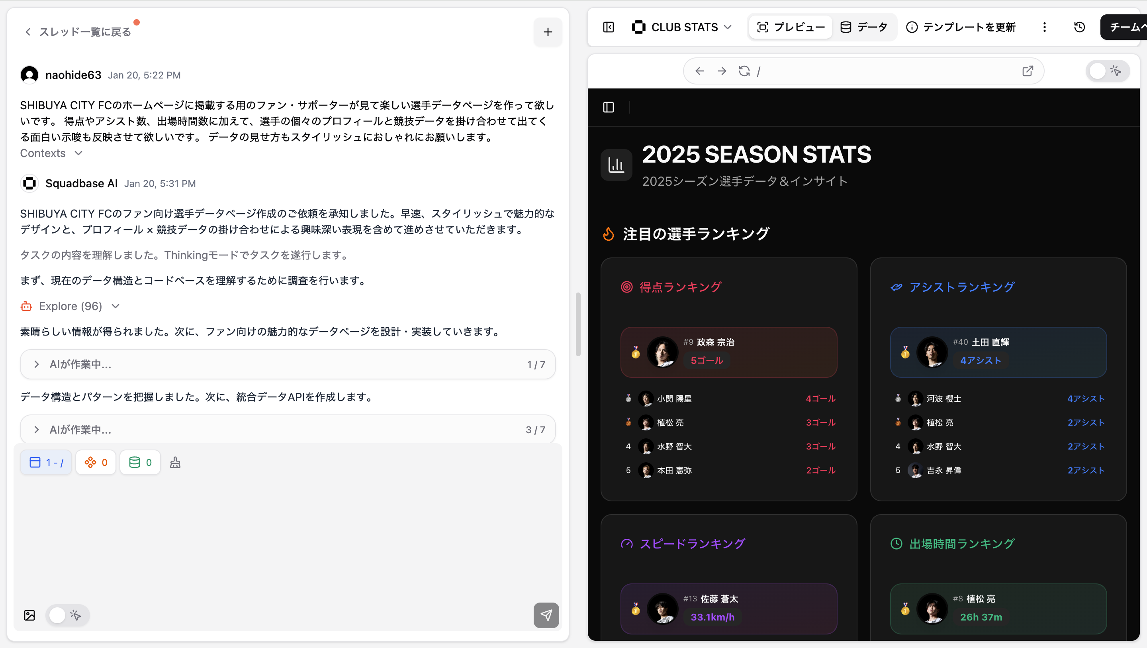Click the plus icon for a new thread
This screenshot has height=648, width=1147.
548,32
